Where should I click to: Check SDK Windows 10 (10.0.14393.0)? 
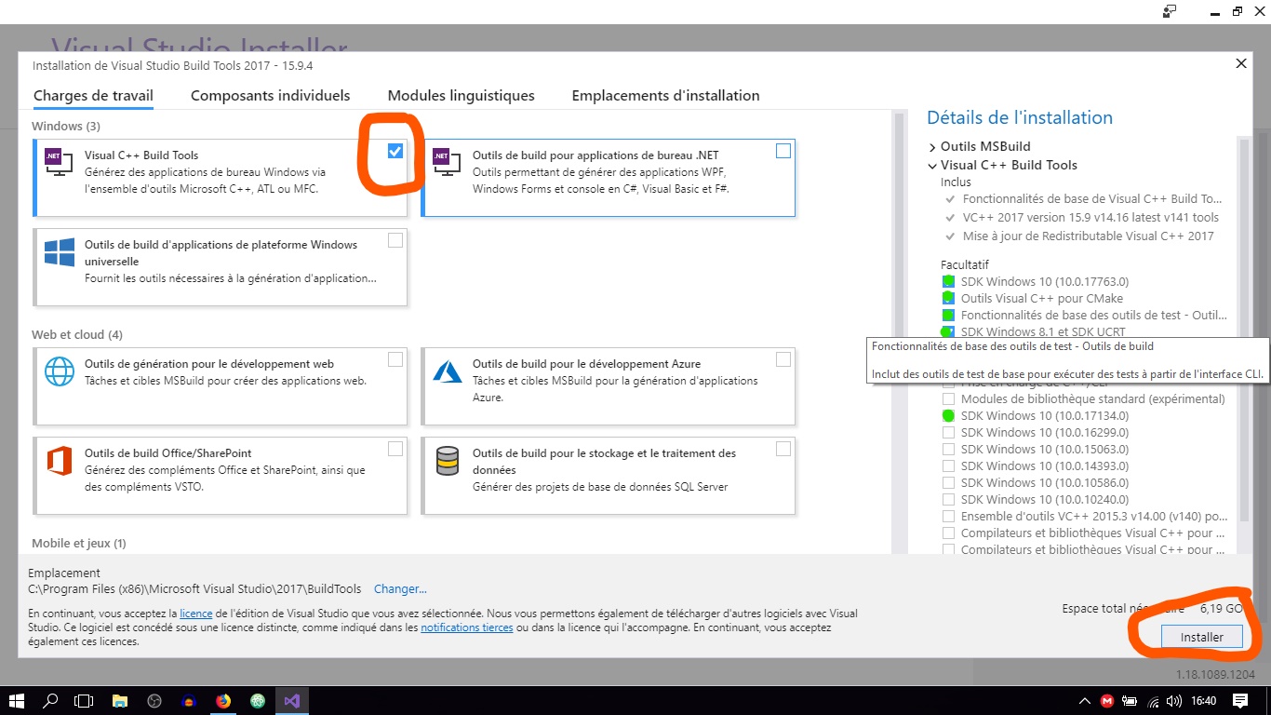[948, 465]
